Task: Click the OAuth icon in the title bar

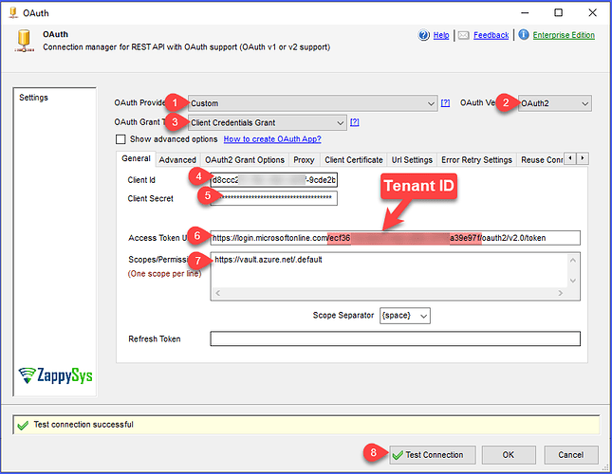Action: [13, 13]
